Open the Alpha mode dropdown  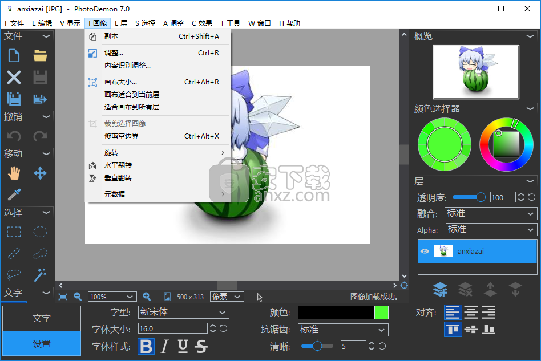[x=491, y=230]
